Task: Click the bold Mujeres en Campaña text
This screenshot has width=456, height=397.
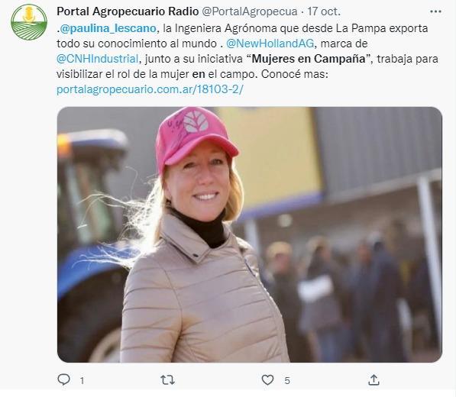Action: [x=309, y=59]
